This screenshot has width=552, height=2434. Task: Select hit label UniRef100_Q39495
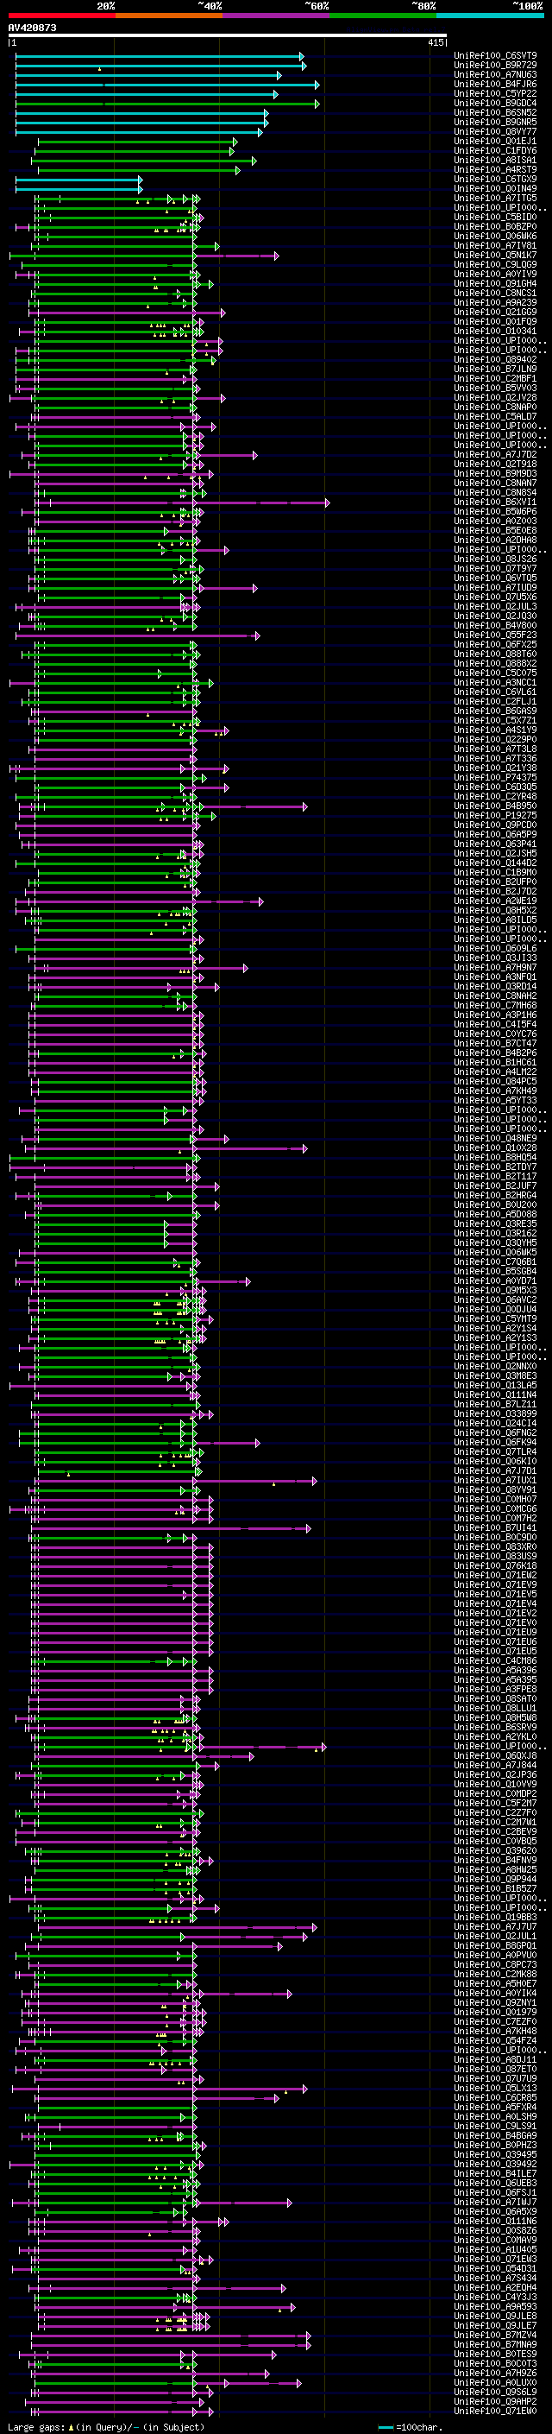point(495,2155)
